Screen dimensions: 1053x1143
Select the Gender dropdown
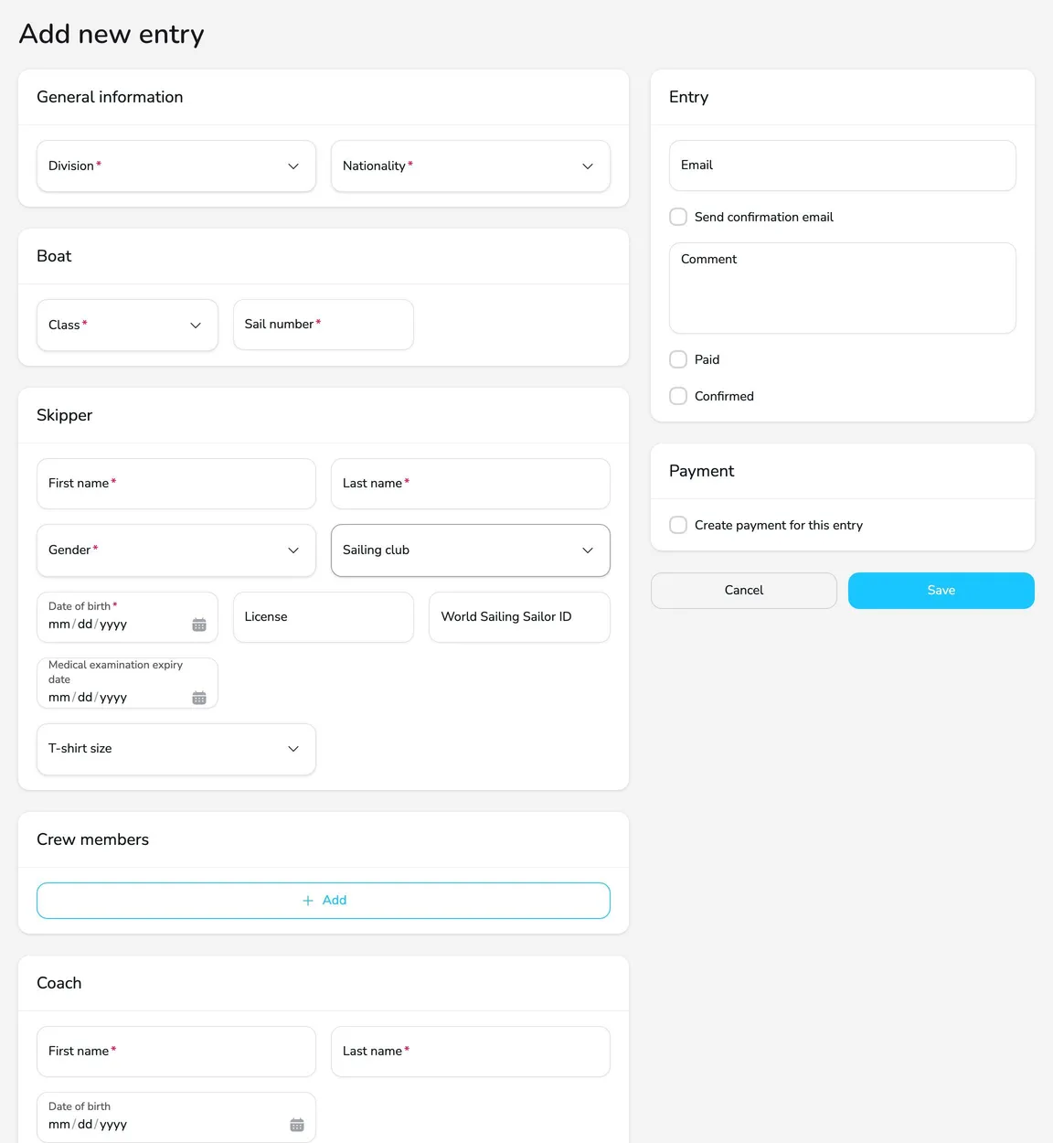point(176,550)
